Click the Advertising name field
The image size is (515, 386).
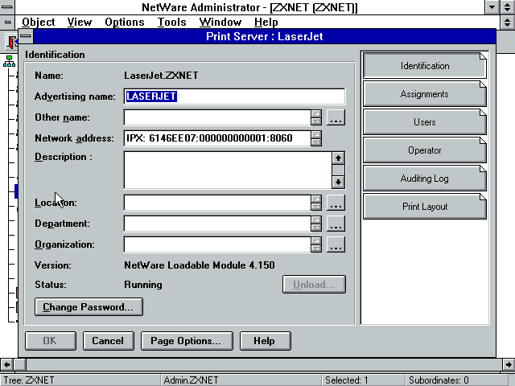point(234,96)
